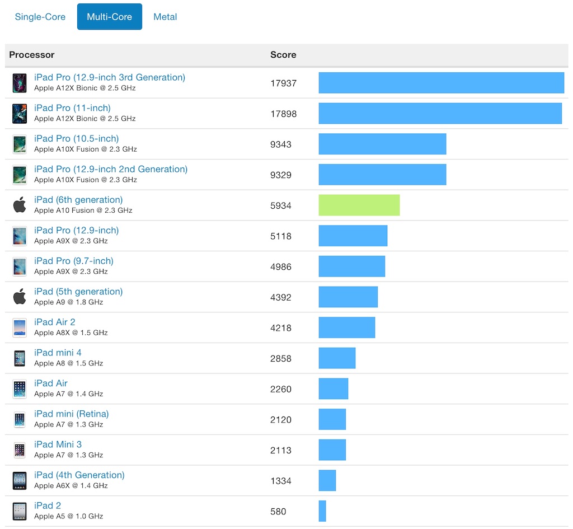Viewport: 573px width, 529px height.
Task: Open the iPad Pro (10.5-inch) link
Action: (76, 139)
